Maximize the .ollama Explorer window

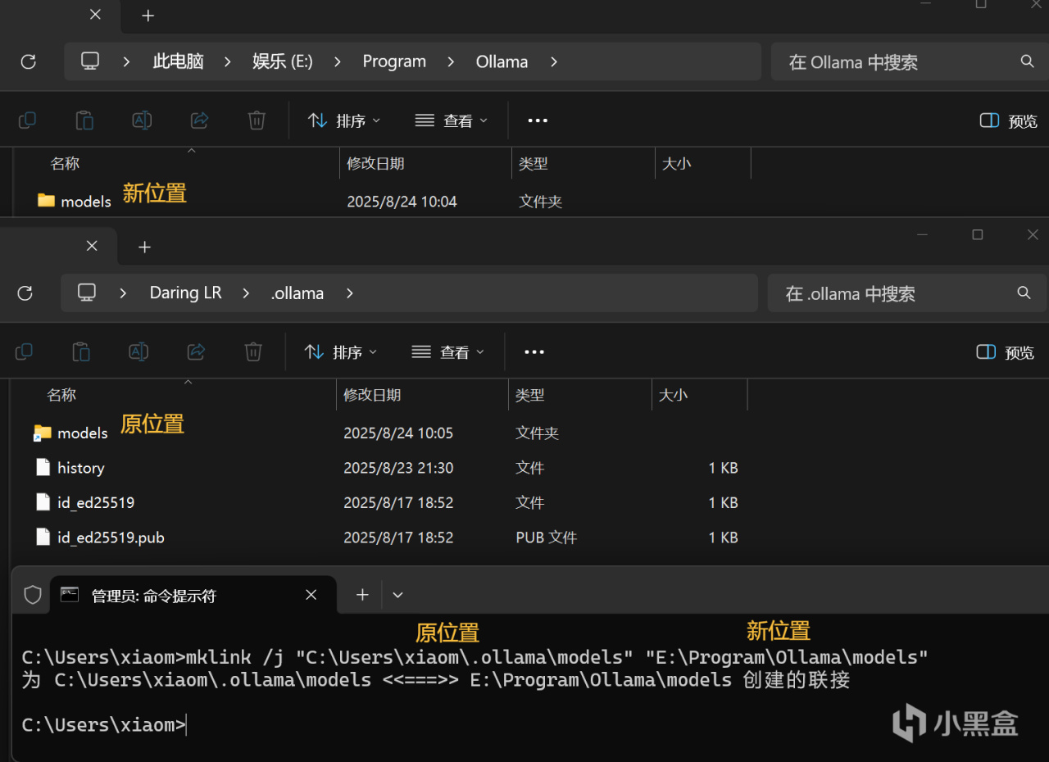pos(977,234)
